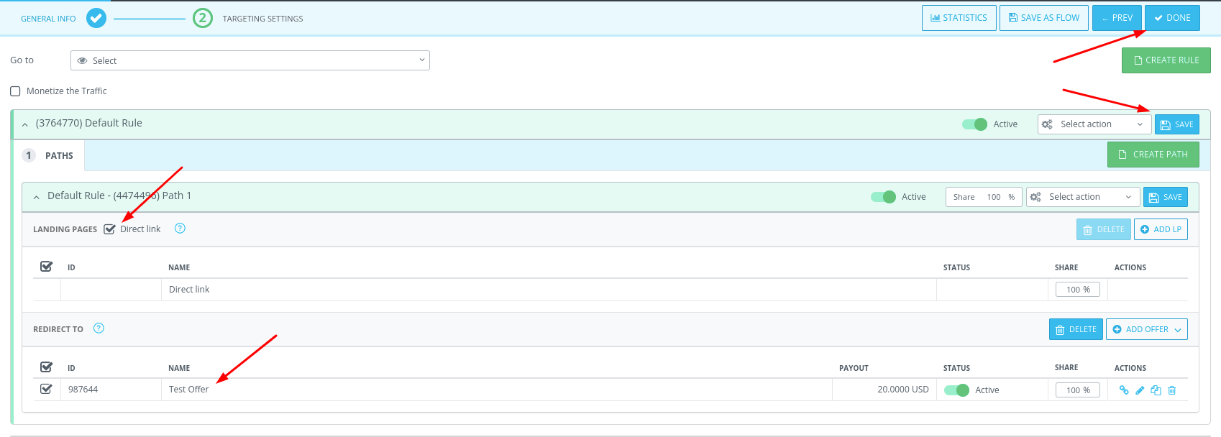The width and height of the screenshot is (1221, 437).
Task: Edit Test Offer with the pencil icon
Action: [x=1140, y=390]
